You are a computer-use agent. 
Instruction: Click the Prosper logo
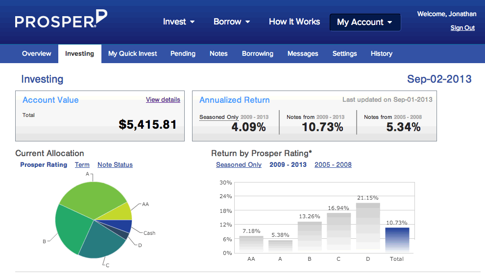coord(61,19)
